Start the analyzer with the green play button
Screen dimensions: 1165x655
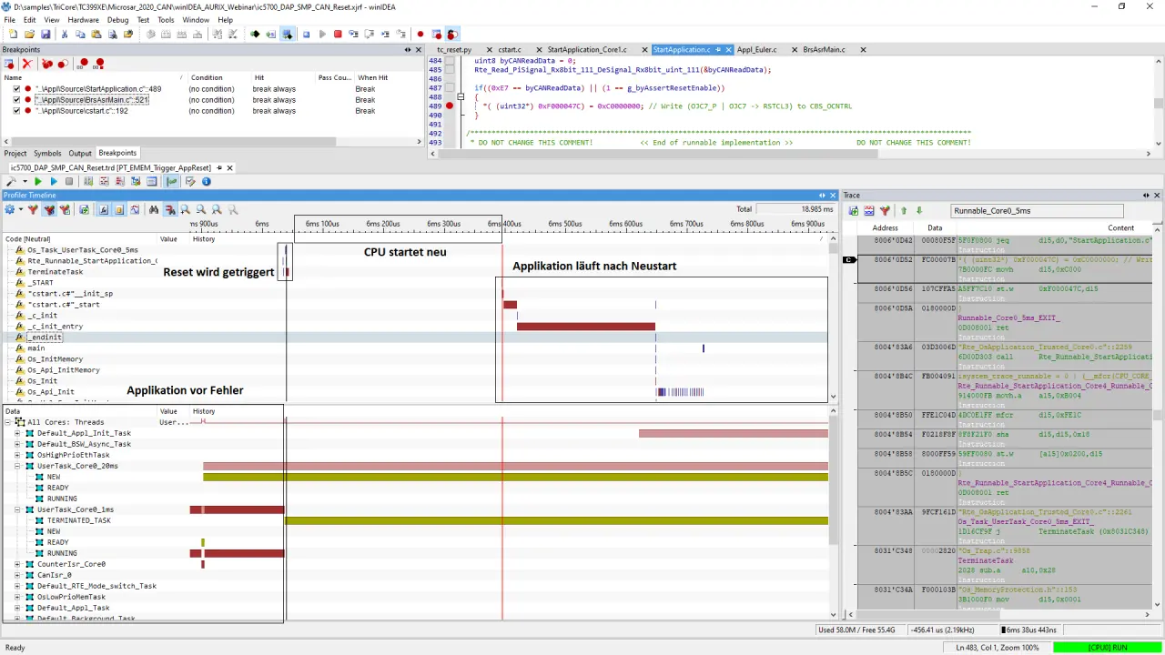pos(38,182)
